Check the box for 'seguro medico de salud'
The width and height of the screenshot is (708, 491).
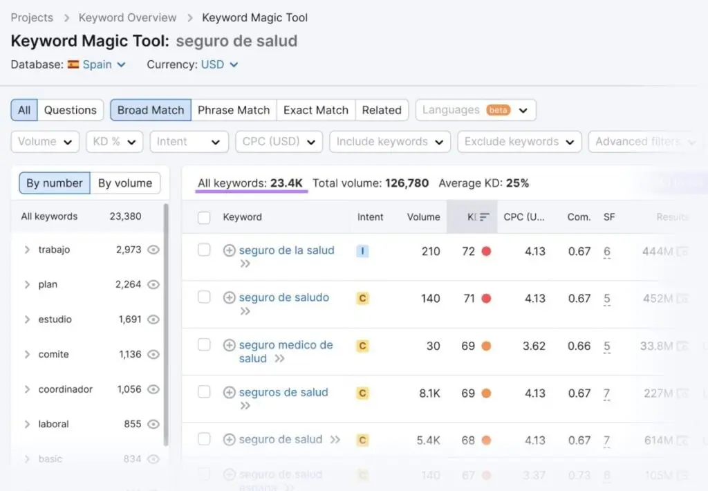click(204, 344)
